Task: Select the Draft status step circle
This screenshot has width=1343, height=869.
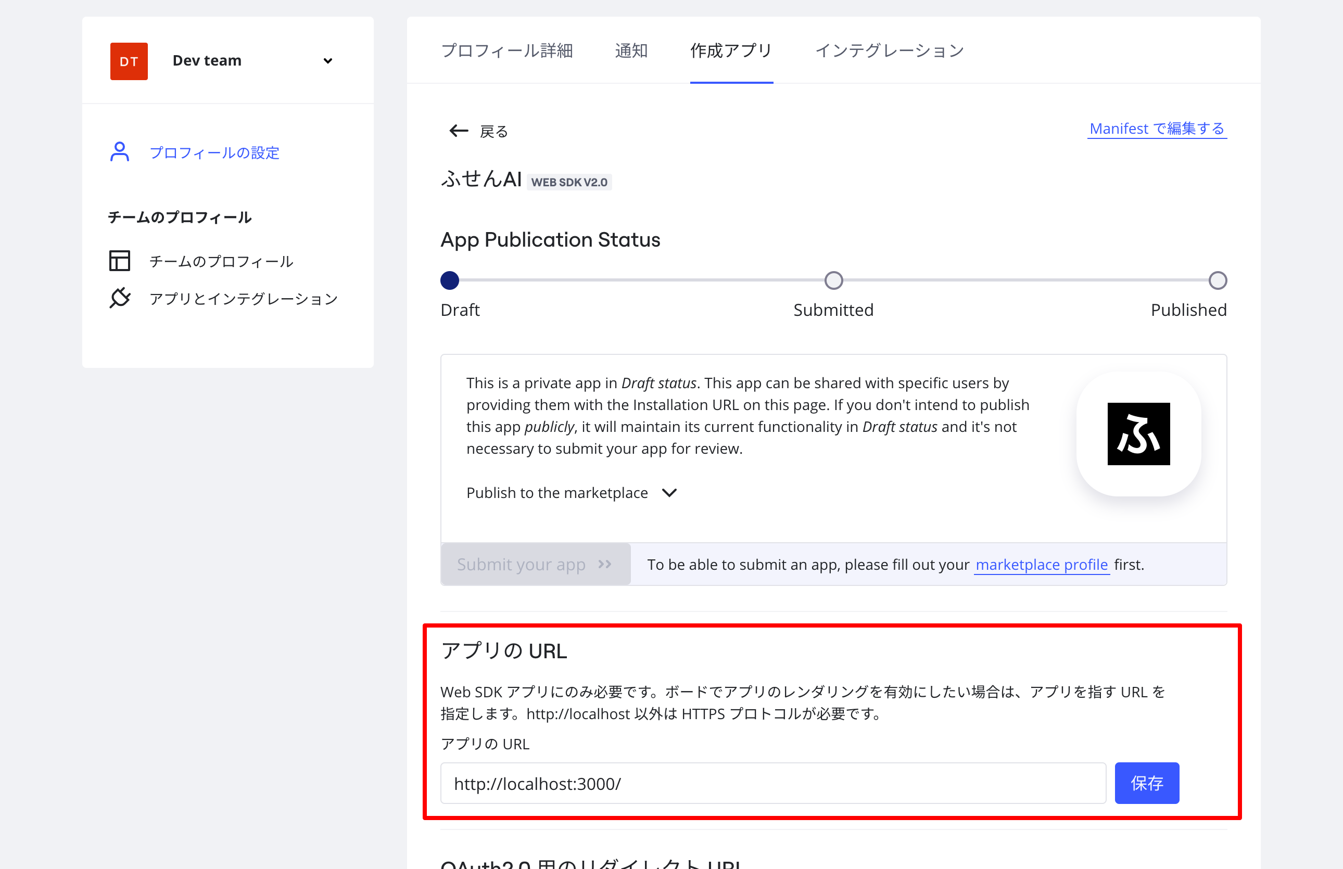Action: 450,280
